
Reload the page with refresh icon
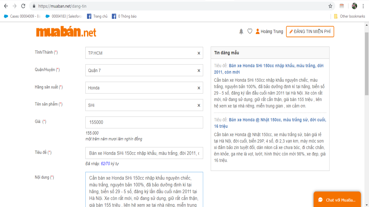point(23,6)
